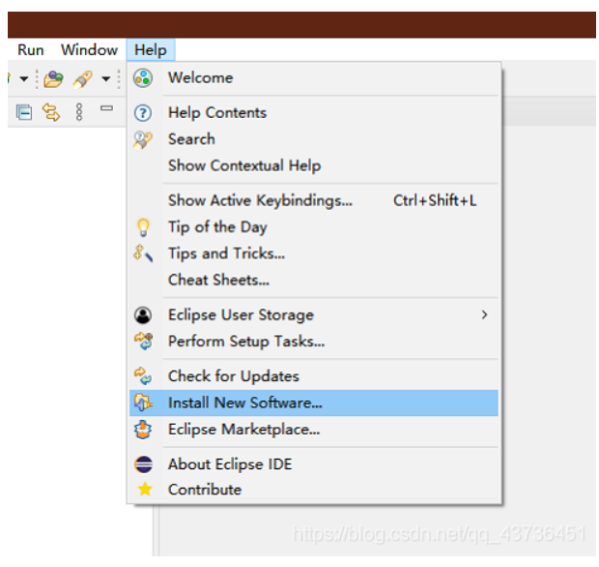Click the Open Type folder toolbar icon

[53, 79]
